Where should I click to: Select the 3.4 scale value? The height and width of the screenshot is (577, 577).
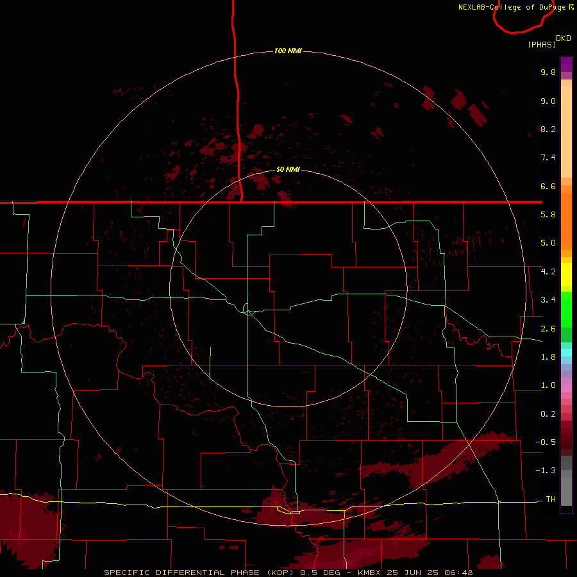[548, 300]
